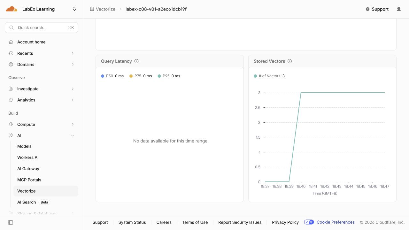Show Query Latency info tooltip icon

pos(136,61)
